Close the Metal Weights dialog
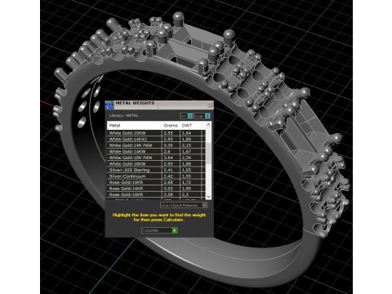 pos(210,105)
